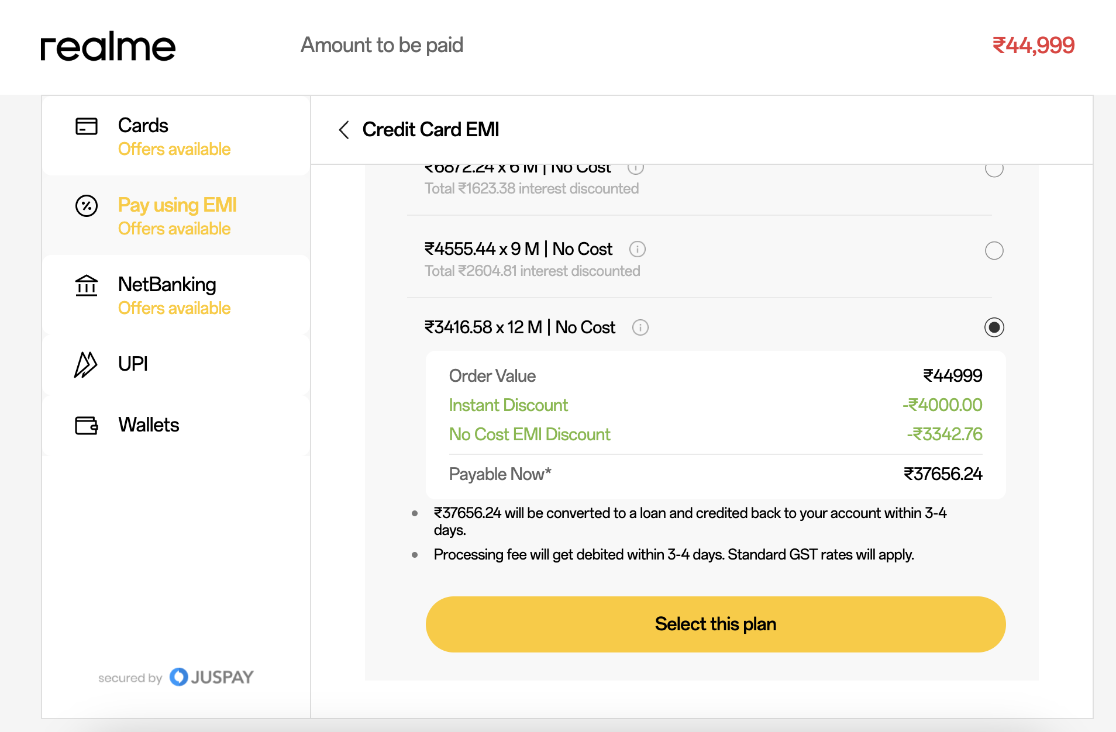Image resolution: width=1116 pixels, height=732 pixels.
Task: Show info for the 12 month plan
Action: coord(640,327)
